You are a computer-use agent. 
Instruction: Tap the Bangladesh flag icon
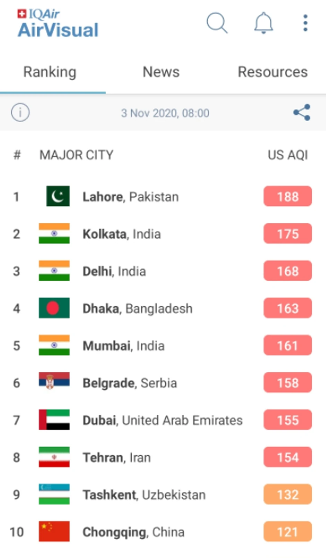(x=54, y=308)
